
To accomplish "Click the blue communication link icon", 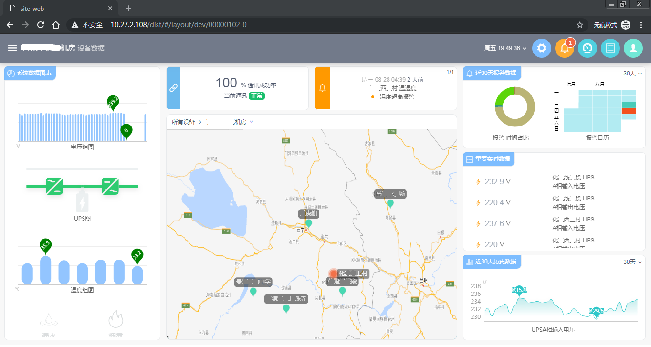I will pos(174,88).
